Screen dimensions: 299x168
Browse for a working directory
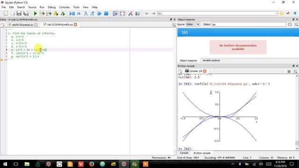282,14
